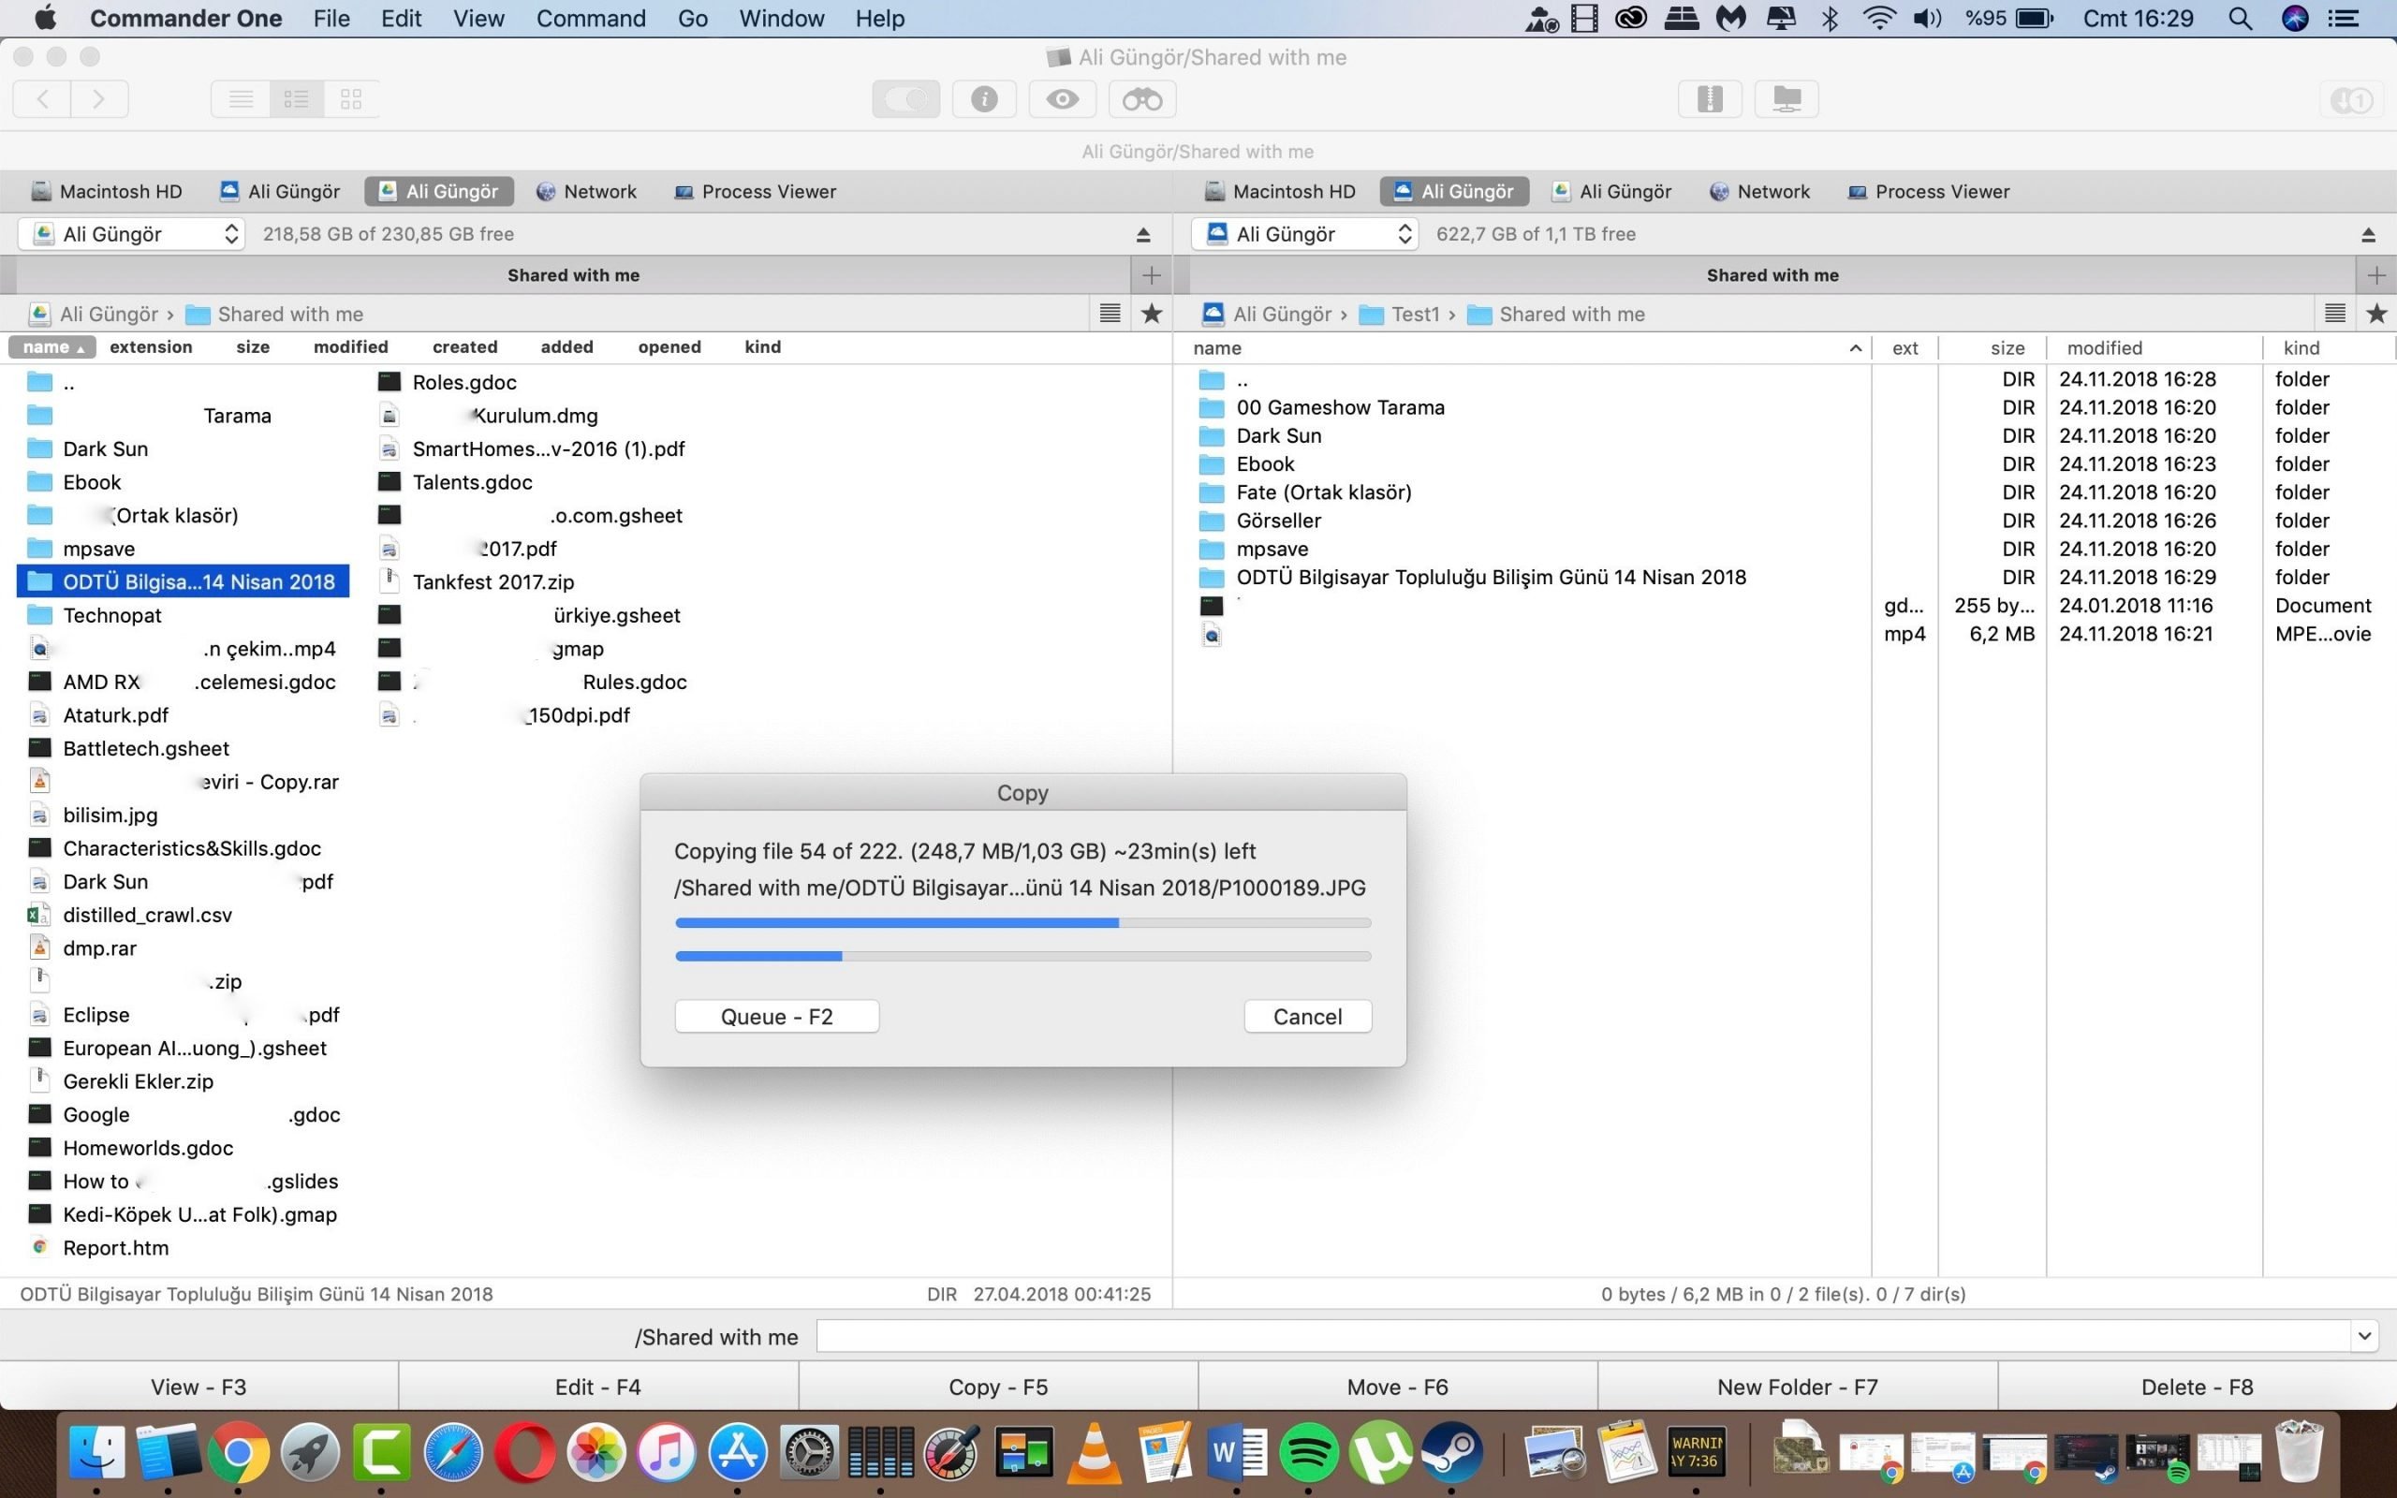Click the info toolbar icon
Image resolution: width=2397 pixels, height=1498 pixels.
983,99
